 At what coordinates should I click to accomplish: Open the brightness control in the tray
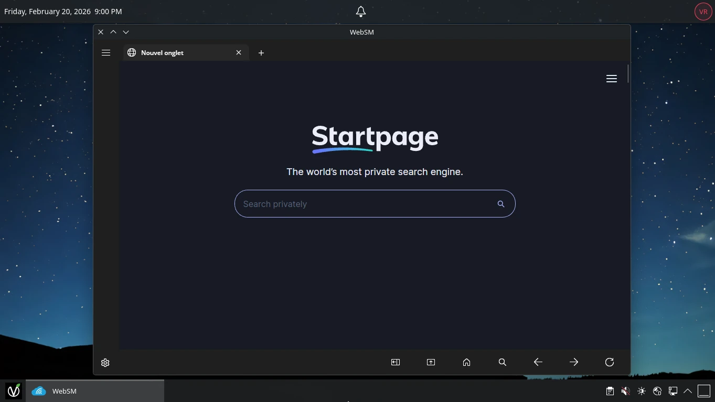coord(641,391)
